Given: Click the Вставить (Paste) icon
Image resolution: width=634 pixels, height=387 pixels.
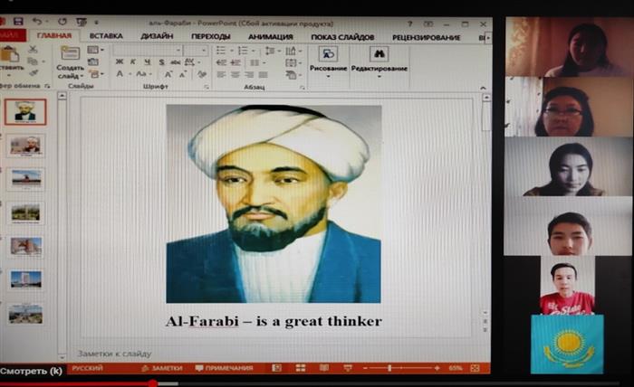Looking at the screenshot, I should [11, 56].
